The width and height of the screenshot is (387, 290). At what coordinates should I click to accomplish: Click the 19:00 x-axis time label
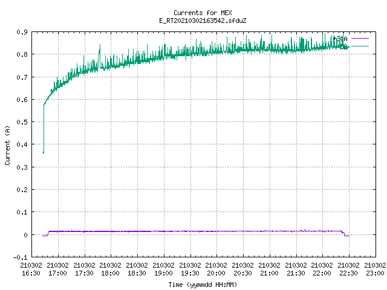coord(163,273)
